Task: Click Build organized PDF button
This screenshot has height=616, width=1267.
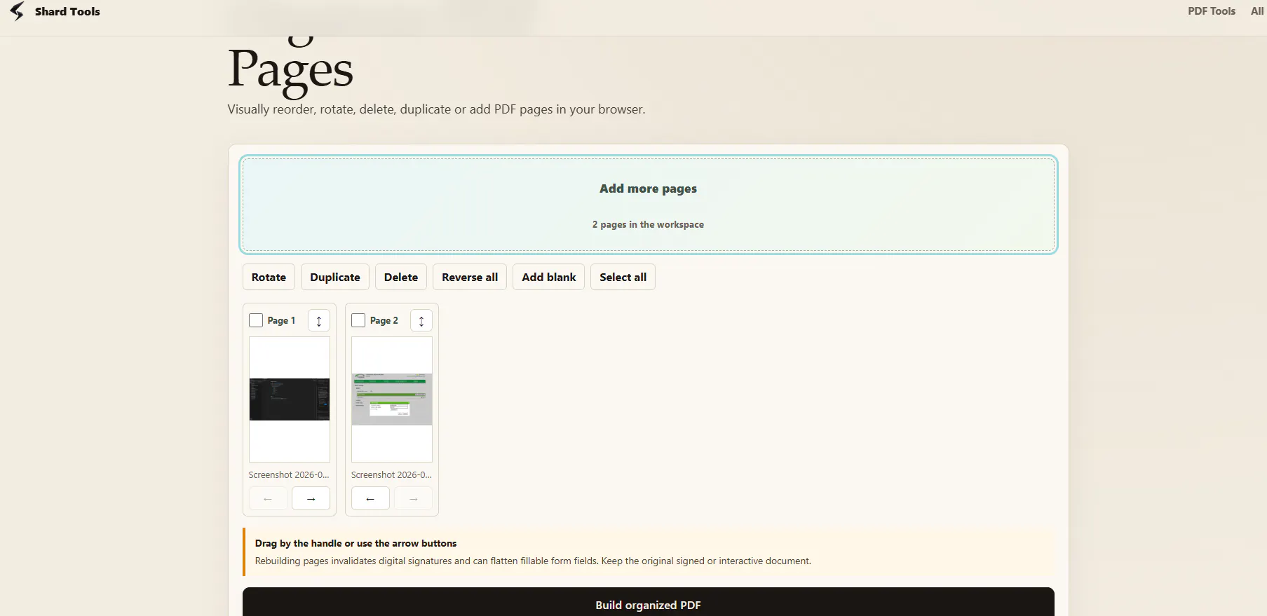Action: (649, 603)
